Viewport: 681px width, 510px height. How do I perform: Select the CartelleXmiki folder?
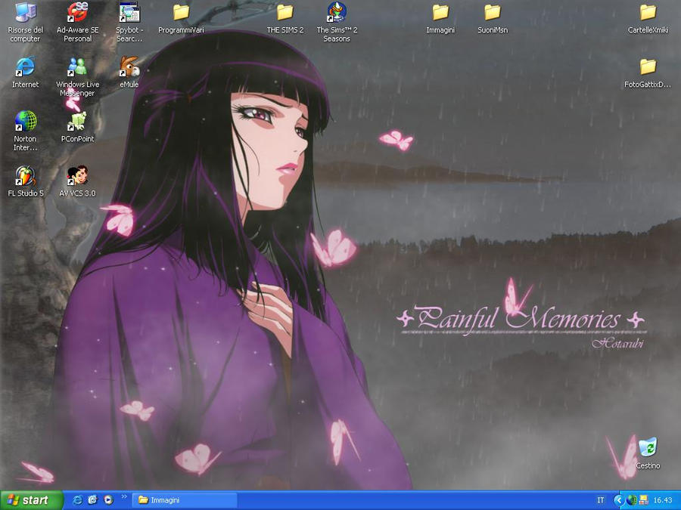coord(648,18)
